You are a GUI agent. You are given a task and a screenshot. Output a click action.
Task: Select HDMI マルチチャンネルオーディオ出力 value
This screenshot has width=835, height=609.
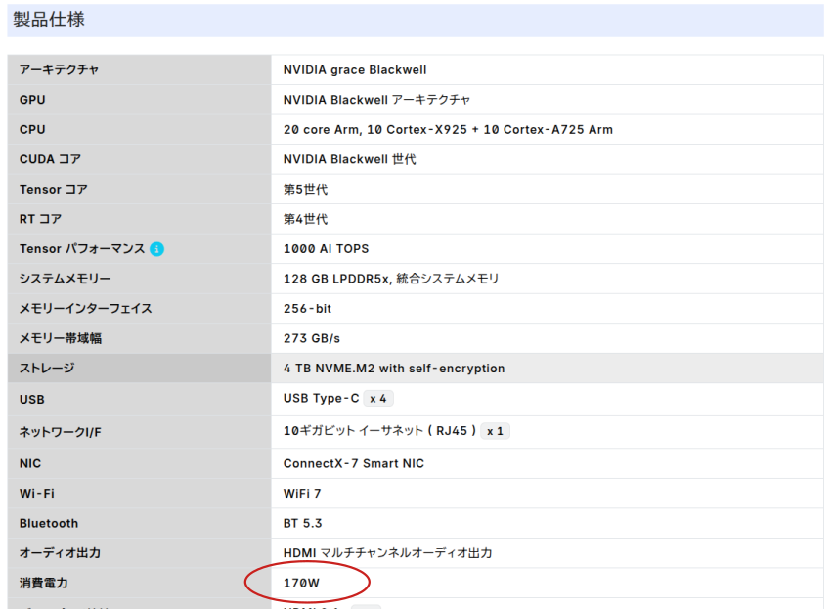tap(387, 553)
